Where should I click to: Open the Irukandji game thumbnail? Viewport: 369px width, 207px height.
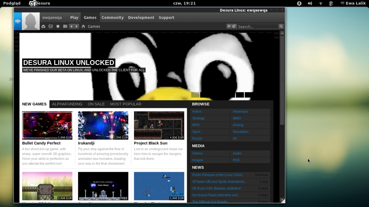pos(103,125)
